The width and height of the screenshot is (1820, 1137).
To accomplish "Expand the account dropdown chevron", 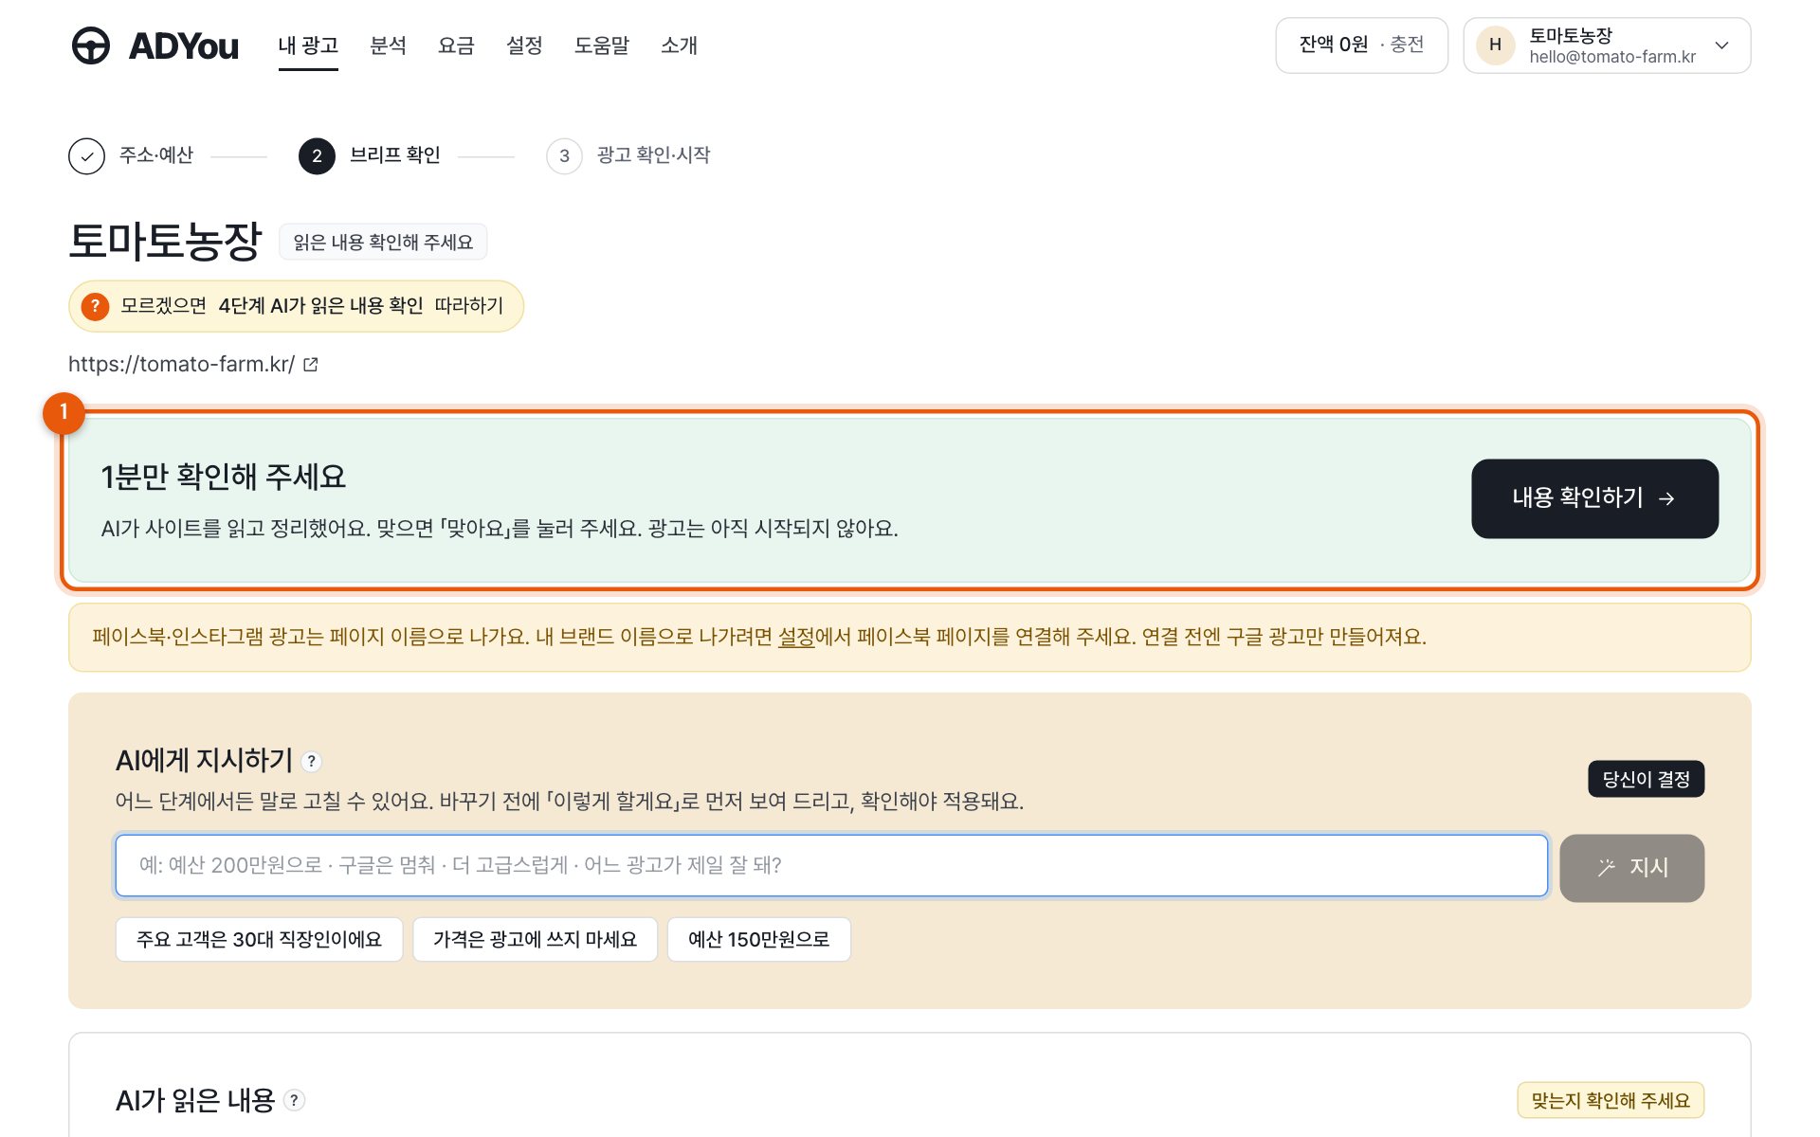I will click(1722, 45).
